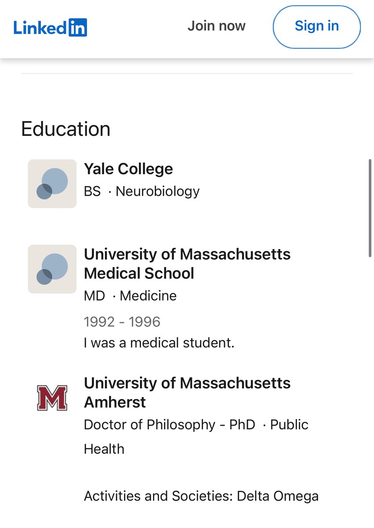The height and width of the screenshot is (528, 374).
Task: Click the BS degree abbreviation under Yale
Action: (x=92, y=191)
